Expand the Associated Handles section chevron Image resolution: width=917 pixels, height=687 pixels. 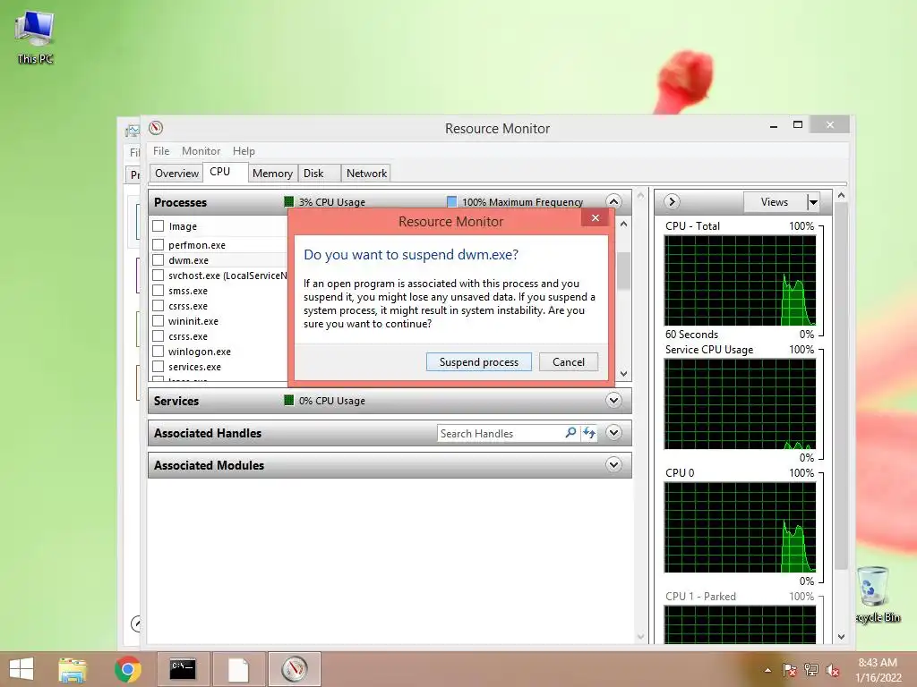(613, 433)
